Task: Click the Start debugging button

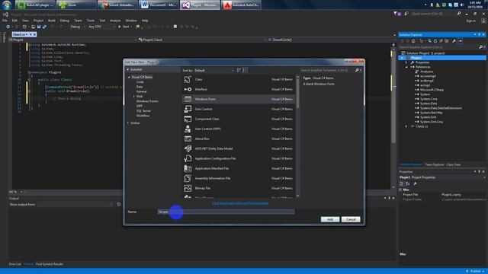Action: click(124, 27)
